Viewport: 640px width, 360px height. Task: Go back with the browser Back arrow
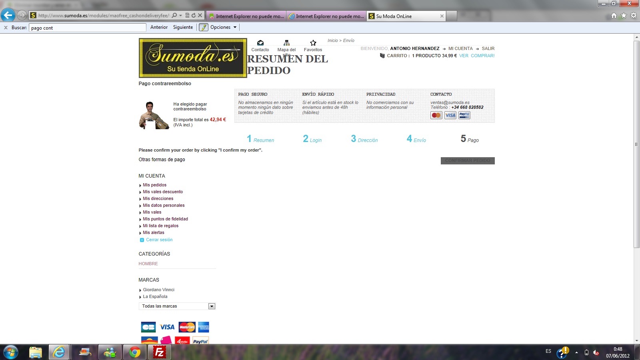tap(8, 15)
